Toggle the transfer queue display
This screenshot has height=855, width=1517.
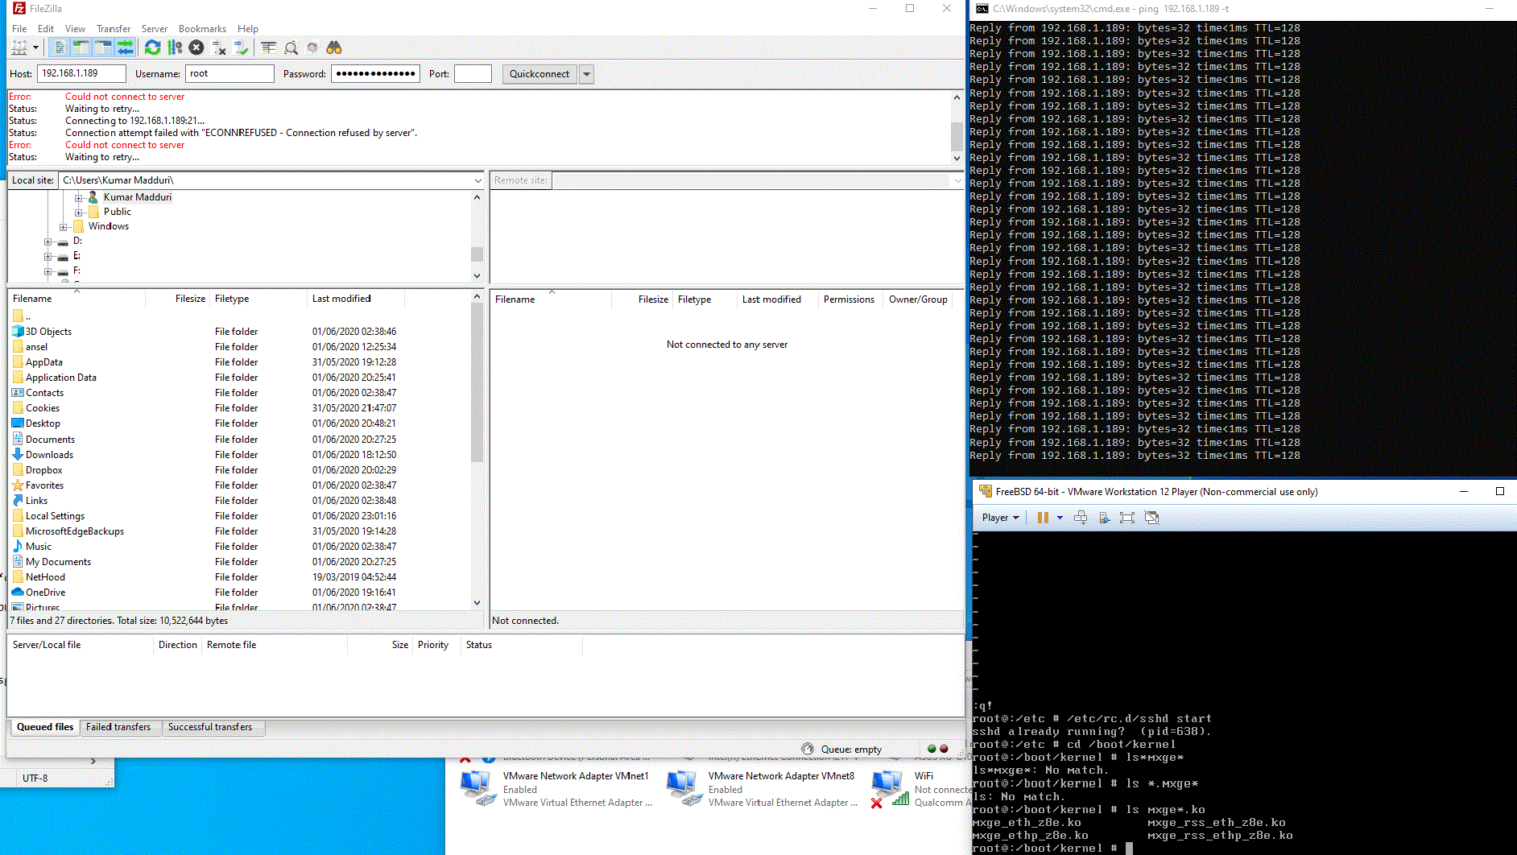click(125, 48)
